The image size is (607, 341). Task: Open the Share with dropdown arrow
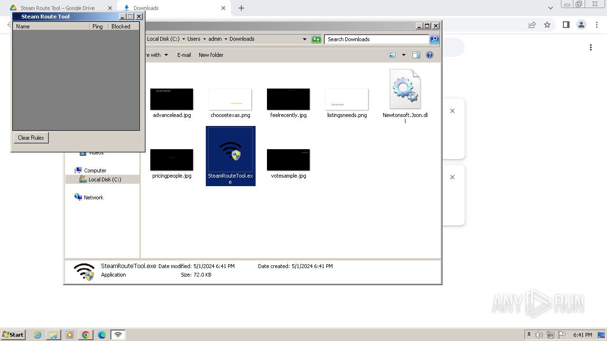(166, 55)
